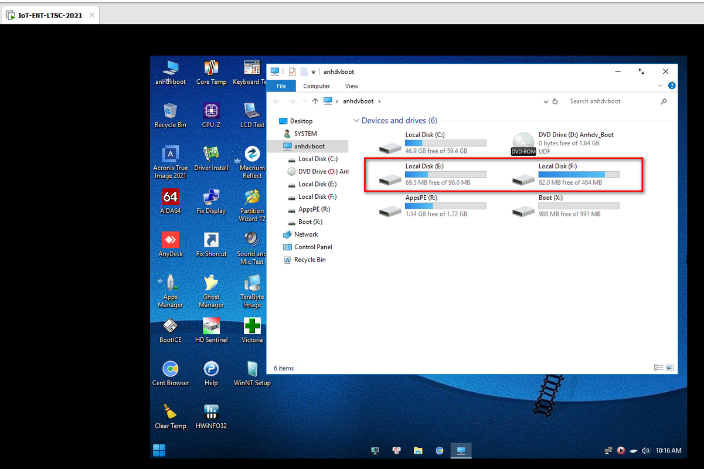Switch to large icons view in status bar
Viewport: 704px width, 469px height.
pos(669,368)
